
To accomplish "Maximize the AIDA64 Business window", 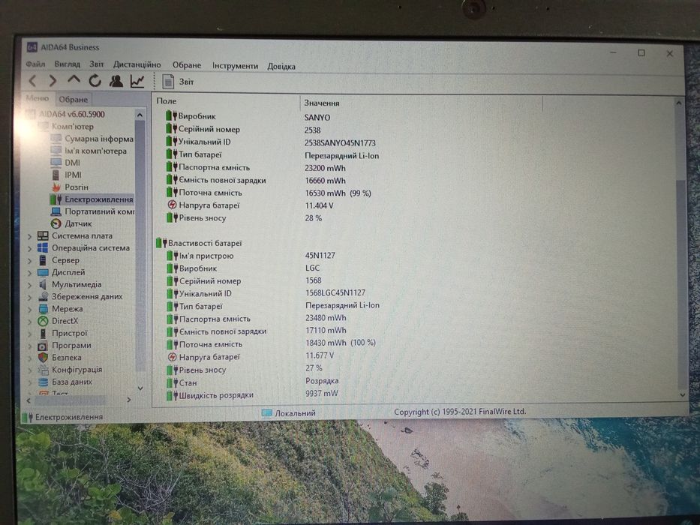I will coord(641,53).
